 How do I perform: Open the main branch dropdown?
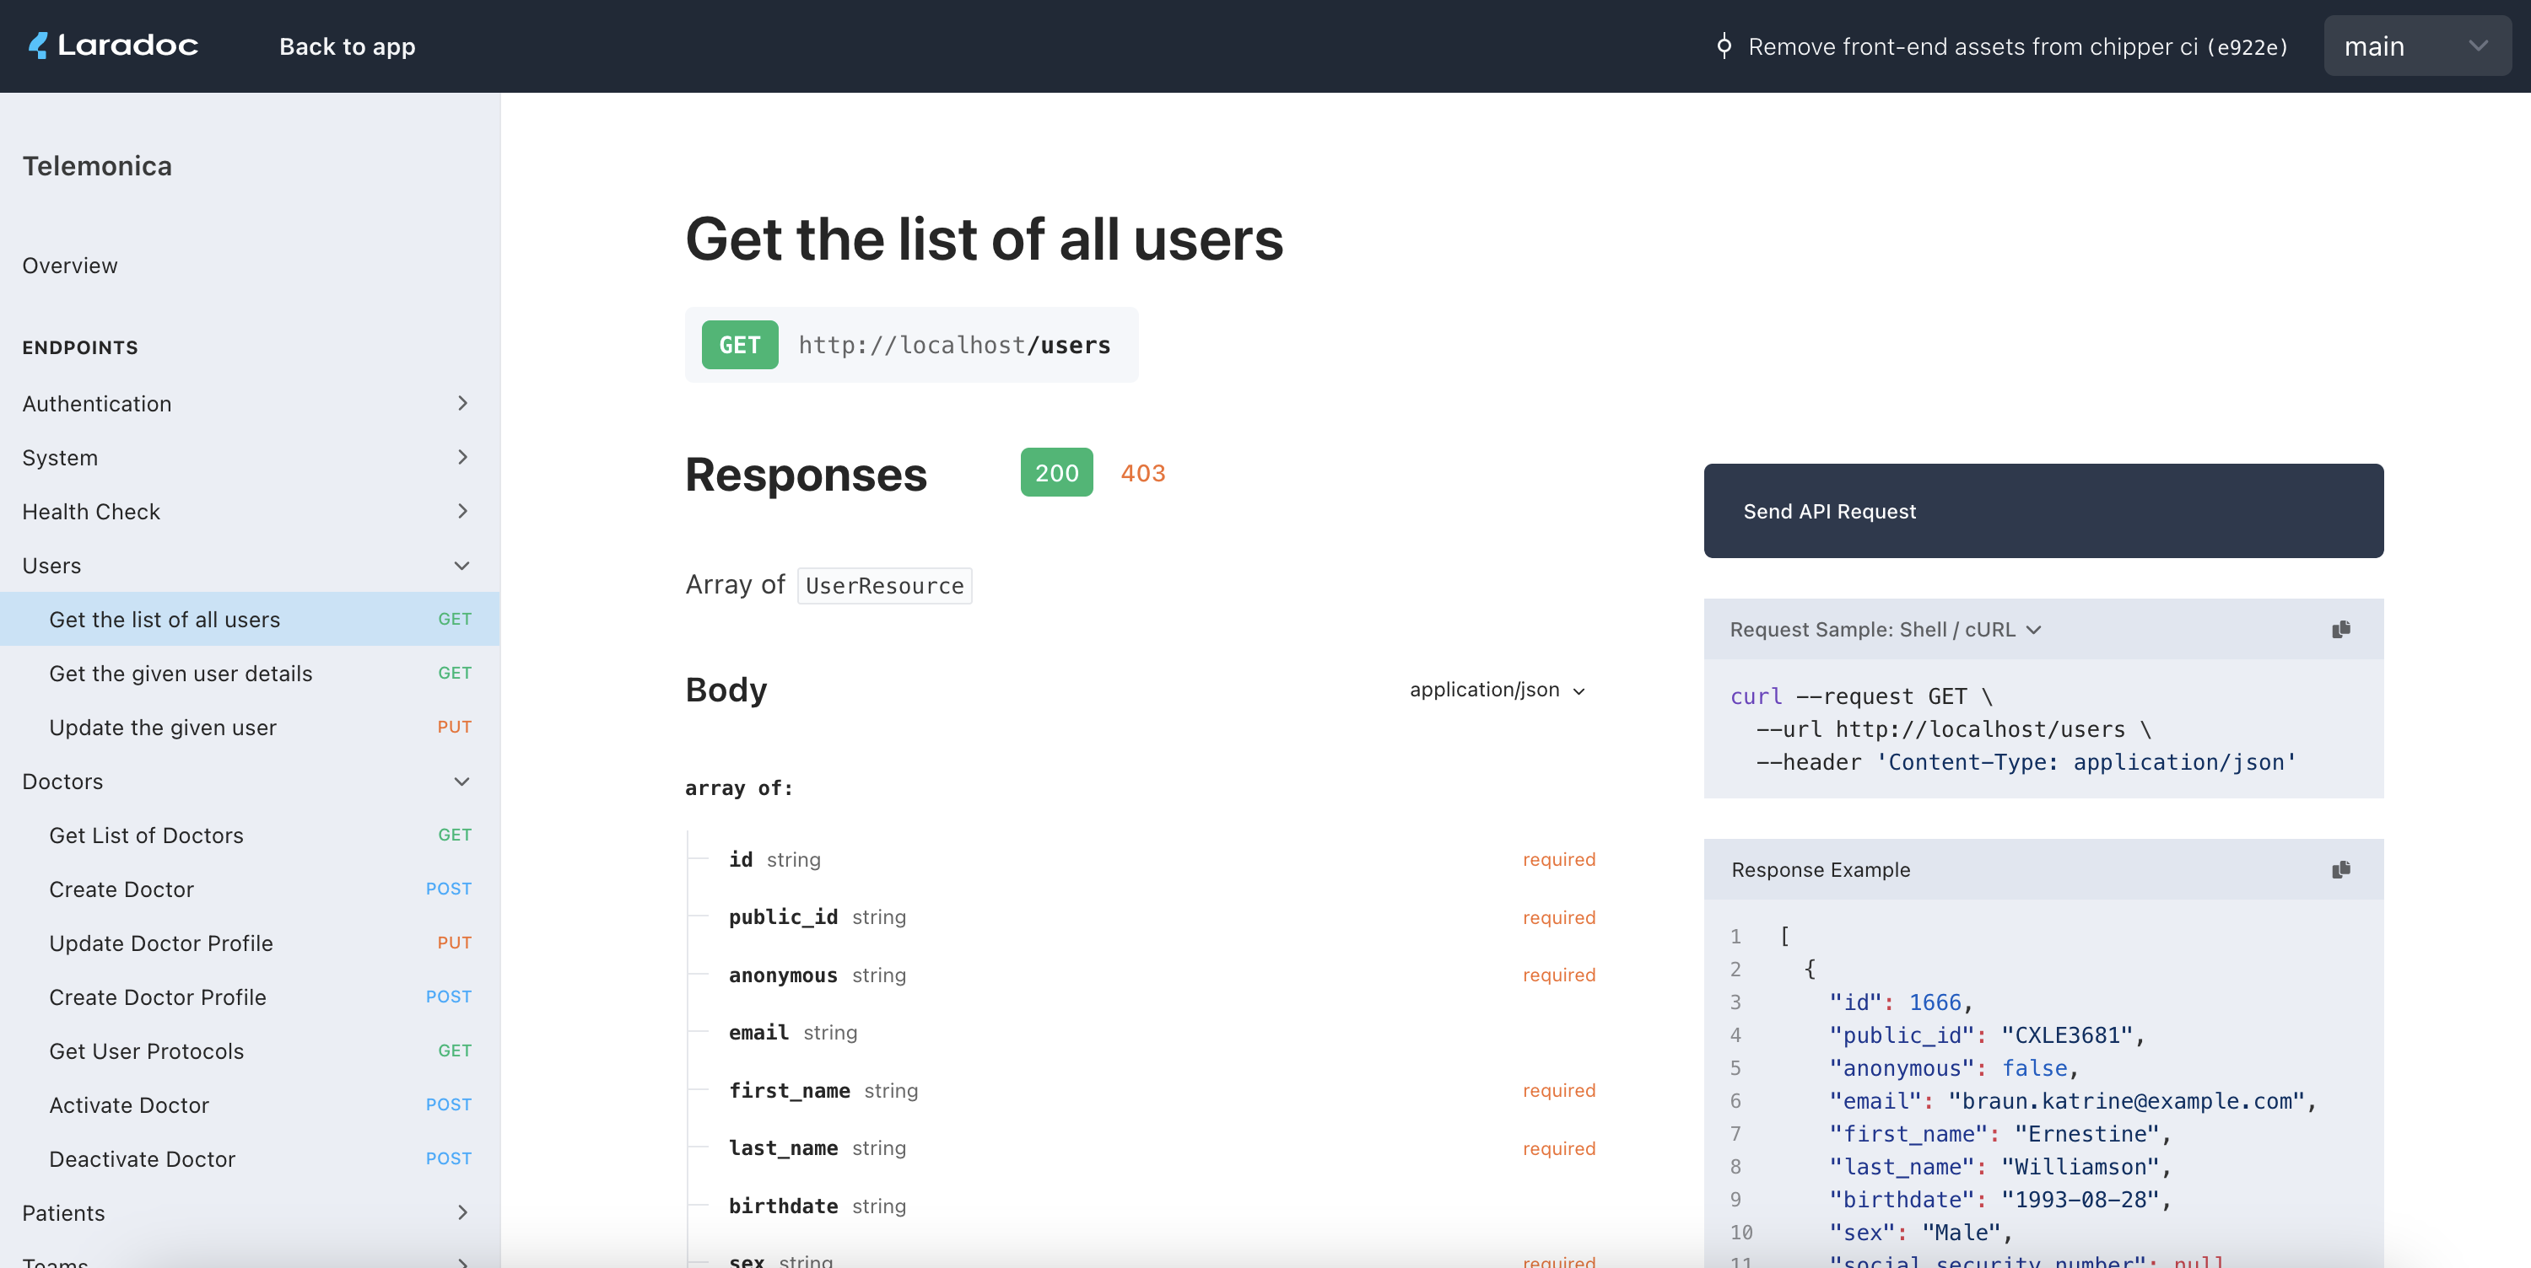(2418, 46)
